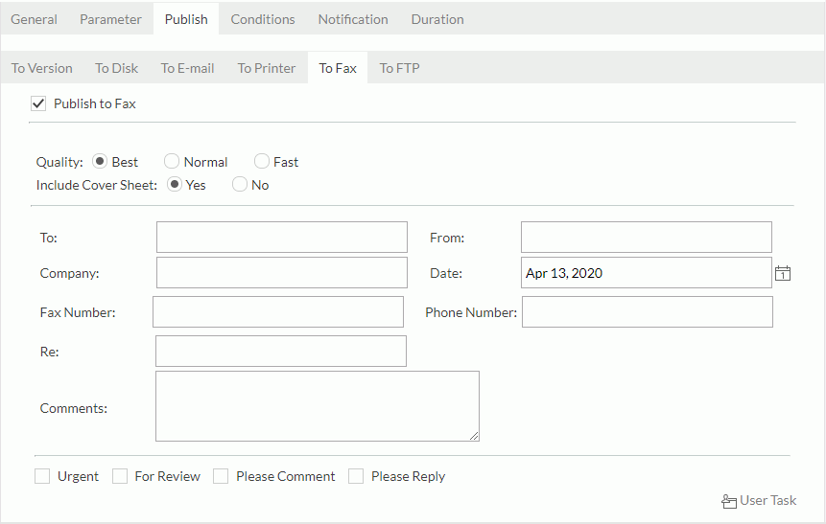The height and width of the screenshot is (524, 826).
Task: Enable the Urgent checkbox
Action: coord(42,476)
